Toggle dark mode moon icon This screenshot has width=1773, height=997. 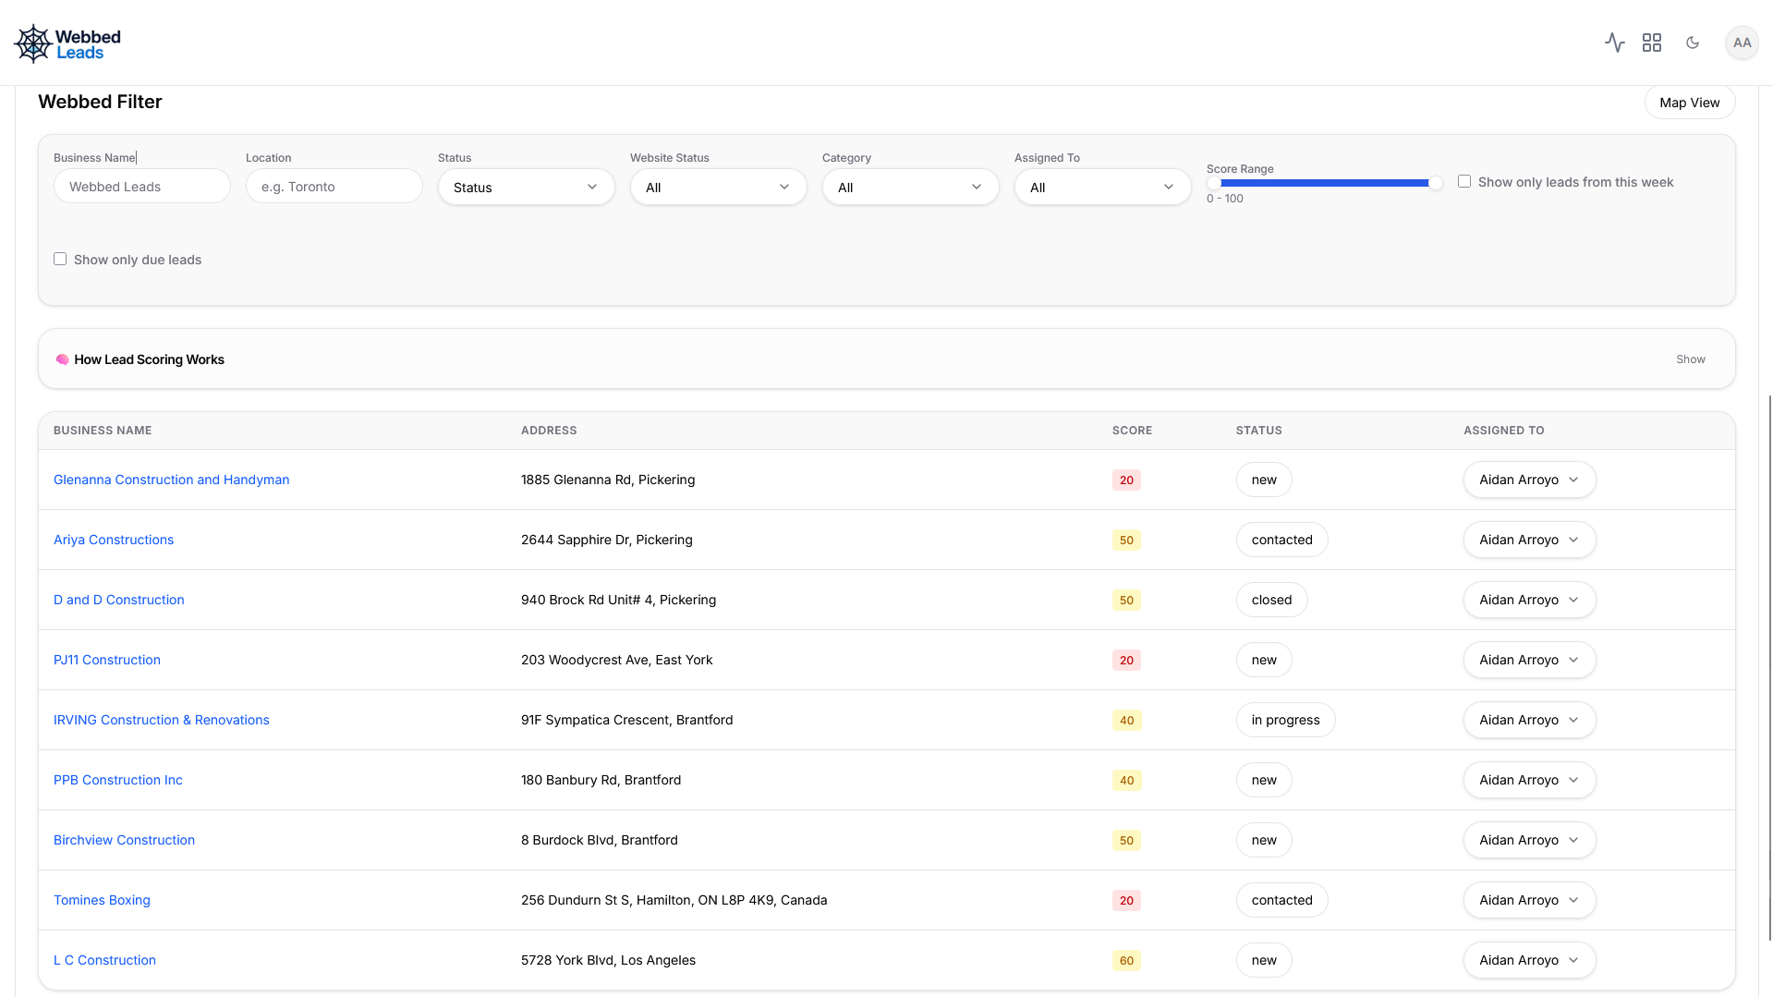tap(1693, 43)
